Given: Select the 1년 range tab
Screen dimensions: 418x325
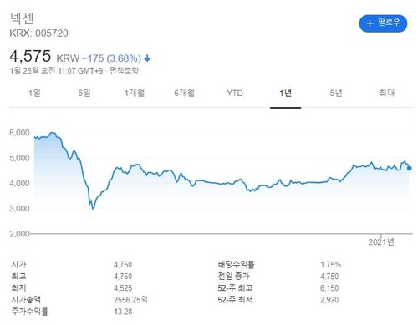Looking at the screenshot, I should [285, 93].
